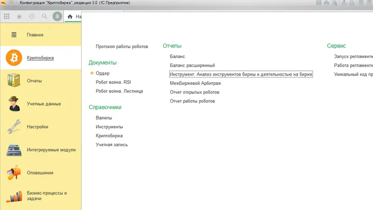
Task: Select the Главное section
Action: pos(35,35)
